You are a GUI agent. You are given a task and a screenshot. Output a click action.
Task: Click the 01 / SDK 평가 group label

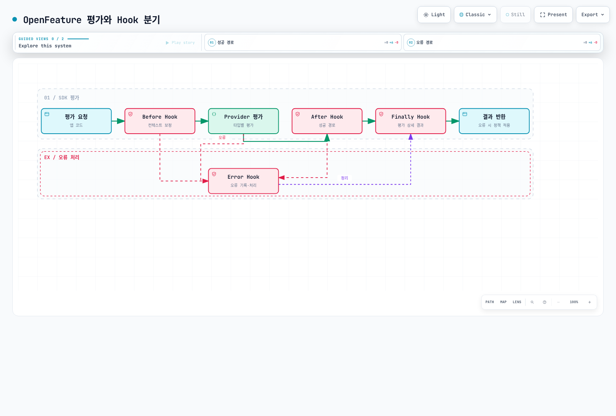[x=62, y=98]
